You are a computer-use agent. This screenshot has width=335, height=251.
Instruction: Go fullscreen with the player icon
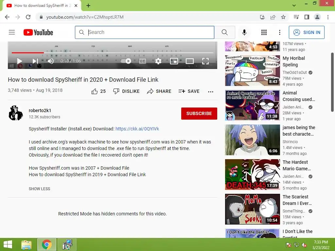tap(205, 61)
